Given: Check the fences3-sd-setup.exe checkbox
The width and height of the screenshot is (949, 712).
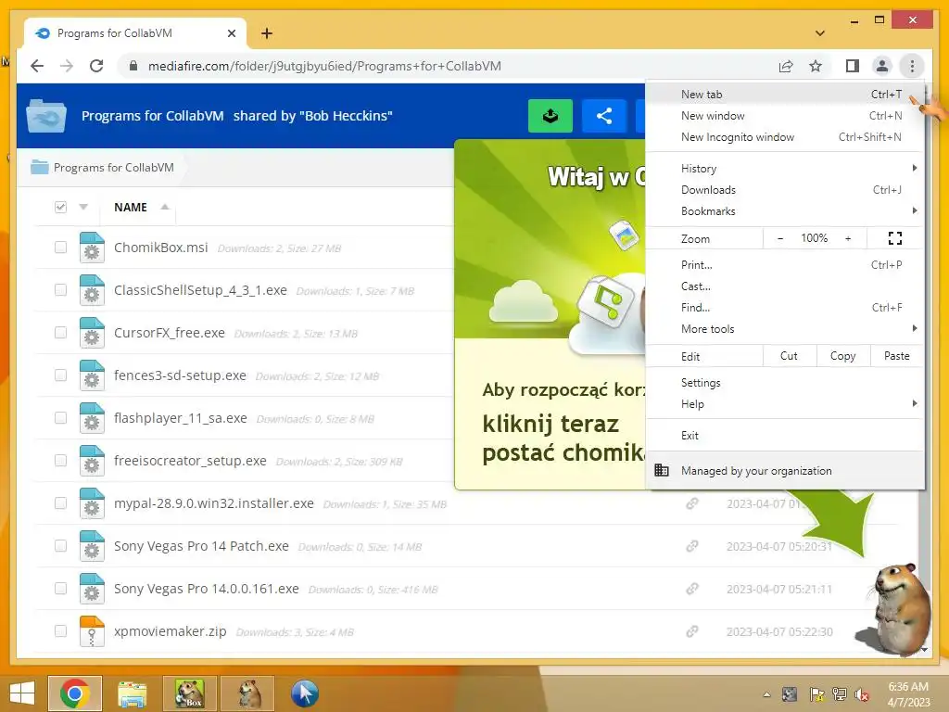Looking at the screenshot, I should [x=60, y=375].
